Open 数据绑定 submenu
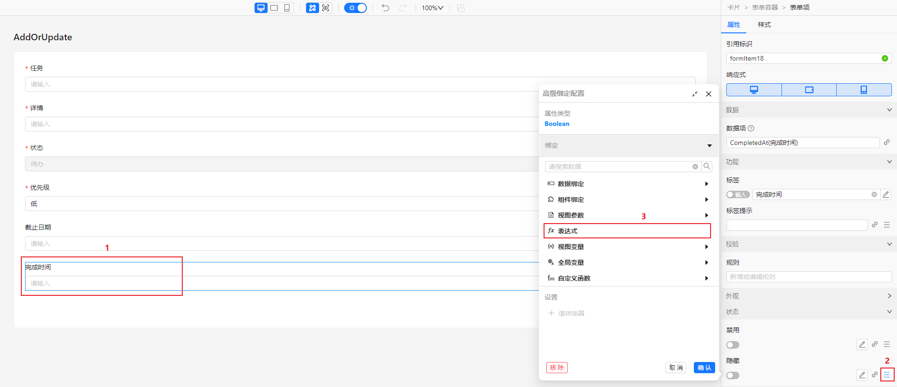This screenshot has width=897, height=387. [x=627, y=184]
